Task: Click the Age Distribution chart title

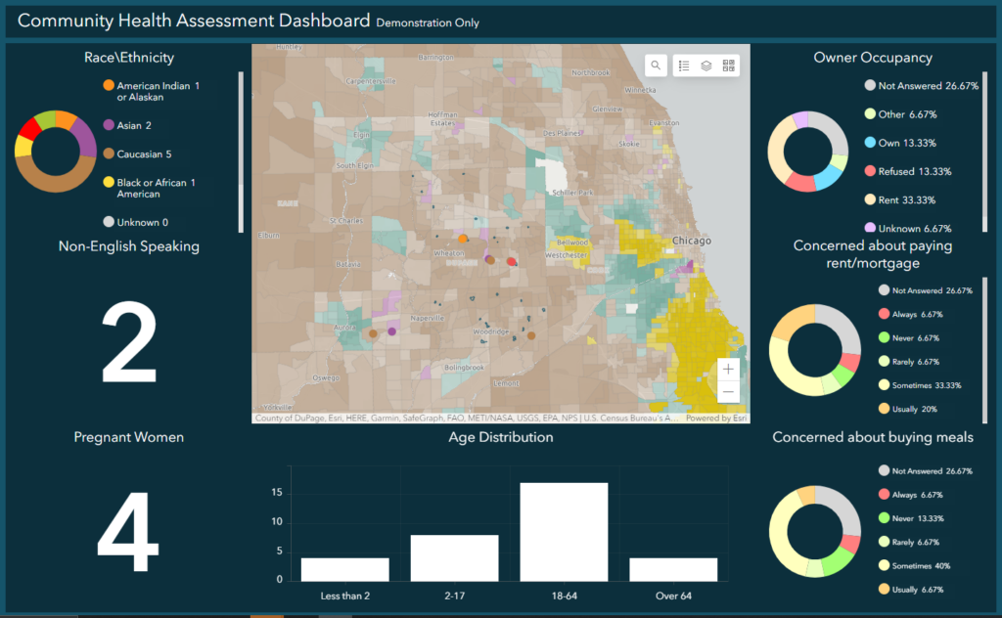Action: click(x=500, y=437)
